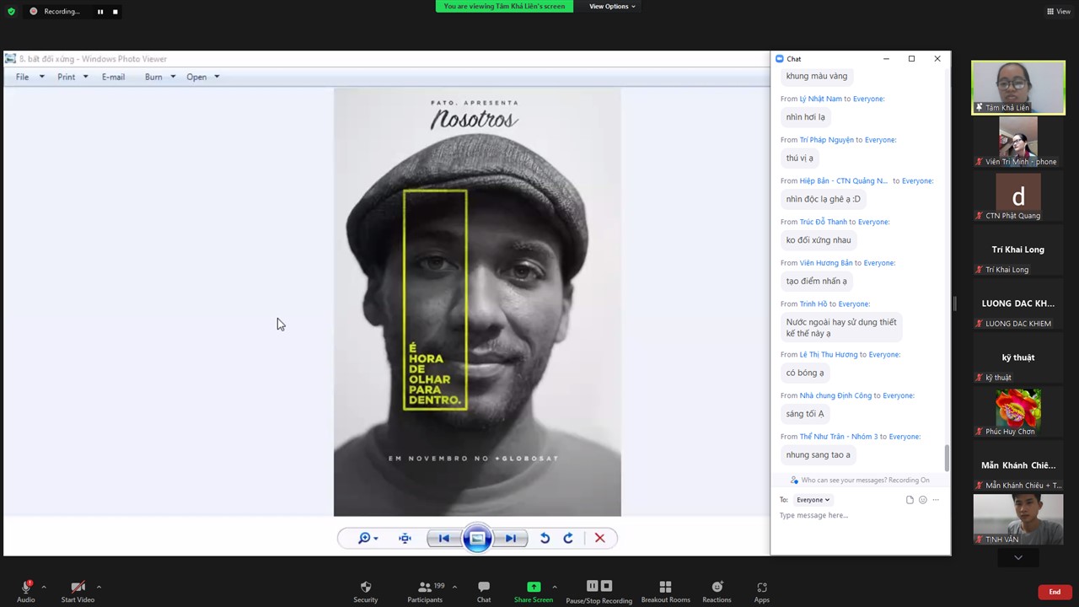Image resolution: width=1079 pixels, height=607 pixels.
Task: Expand the Share Screen options arrow
Action: pos(554,587)
